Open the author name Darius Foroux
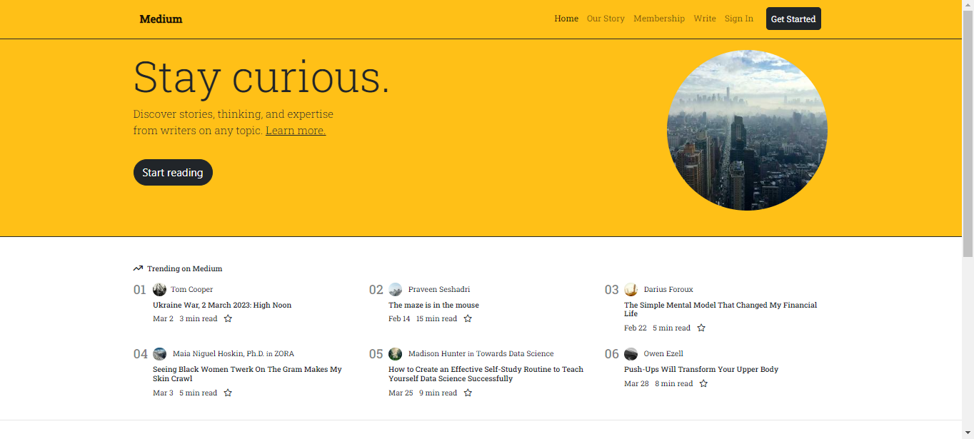This screenshot has width=974, height=439. pos(668,289)
